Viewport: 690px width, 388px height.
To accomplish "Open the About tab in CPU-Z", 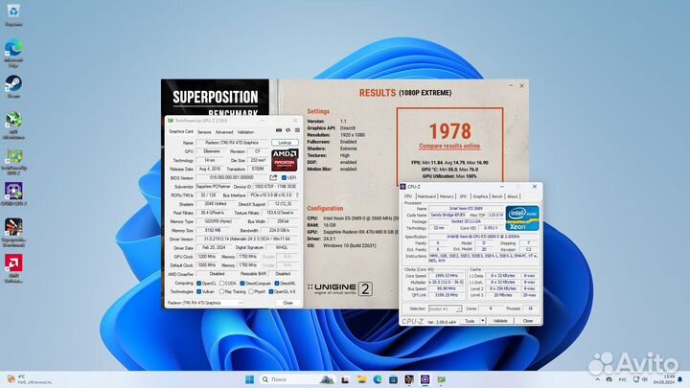I will (512, 196).
